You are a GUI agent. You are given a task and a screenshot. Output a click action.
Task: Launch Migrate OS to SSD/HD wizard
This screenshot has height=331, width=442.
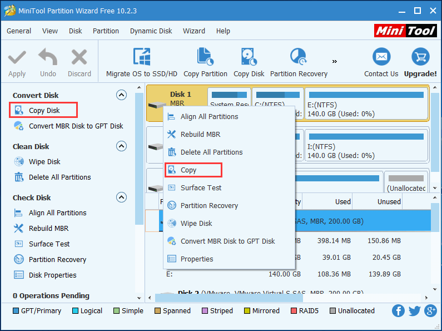pyautogui.click(x=142, y=63)
